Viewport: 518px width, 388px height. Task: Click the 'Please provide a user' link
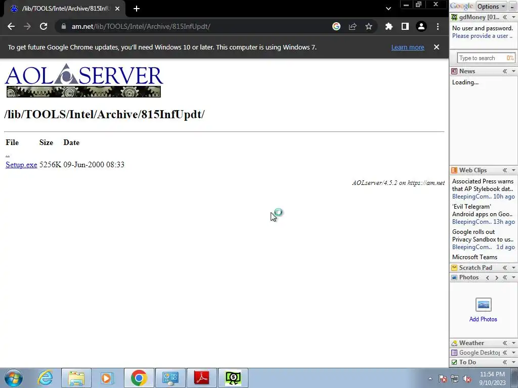click(x=482, y=36)
